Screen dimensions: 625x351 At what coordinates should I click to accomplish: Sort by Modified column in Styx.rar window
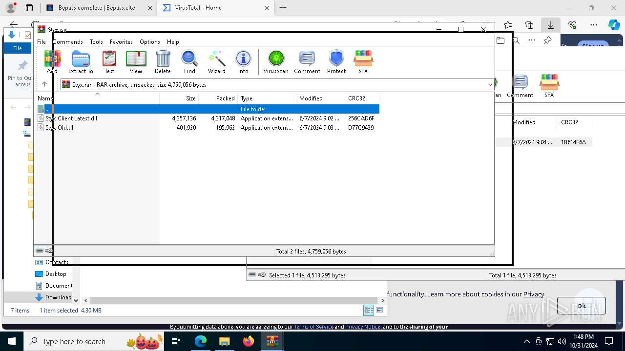point(321,98)
